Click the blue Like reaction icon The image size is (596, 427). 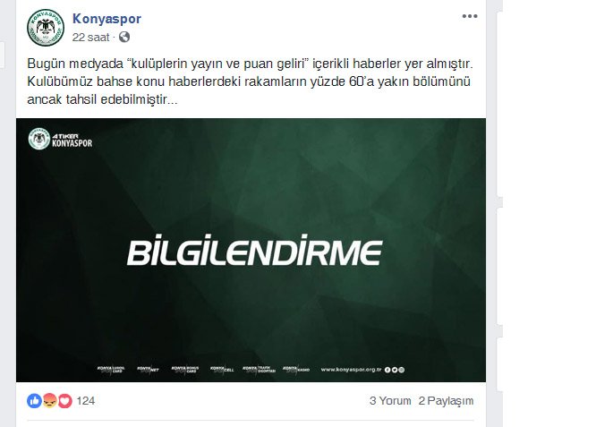click(x=34, y=401)
